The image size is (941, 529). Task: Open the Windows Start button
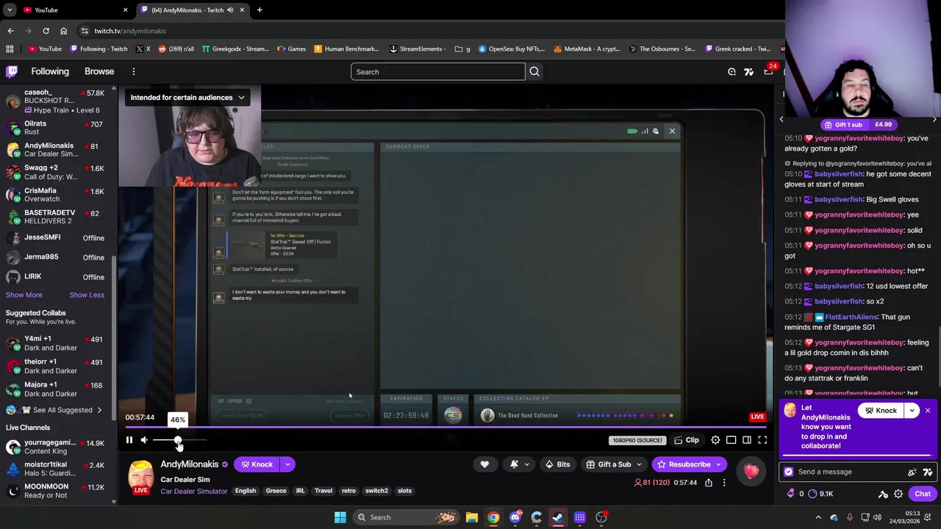tap(340, 517)
